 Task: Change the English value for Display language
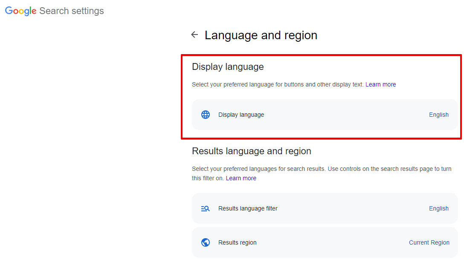click(439, 115)
